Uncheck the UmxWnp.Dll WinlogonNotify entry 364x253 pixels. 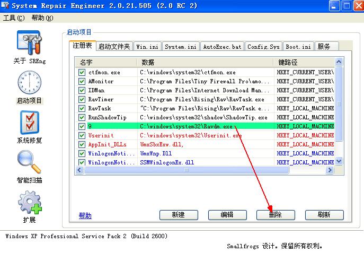82,154
